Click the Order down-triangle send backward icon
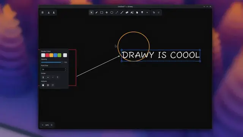This screenshot has width=243, height=137. tap(53, 77)
